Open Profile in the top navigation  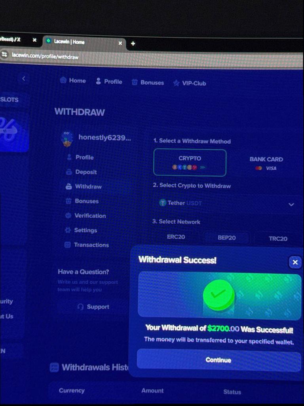tap(109, 82)
